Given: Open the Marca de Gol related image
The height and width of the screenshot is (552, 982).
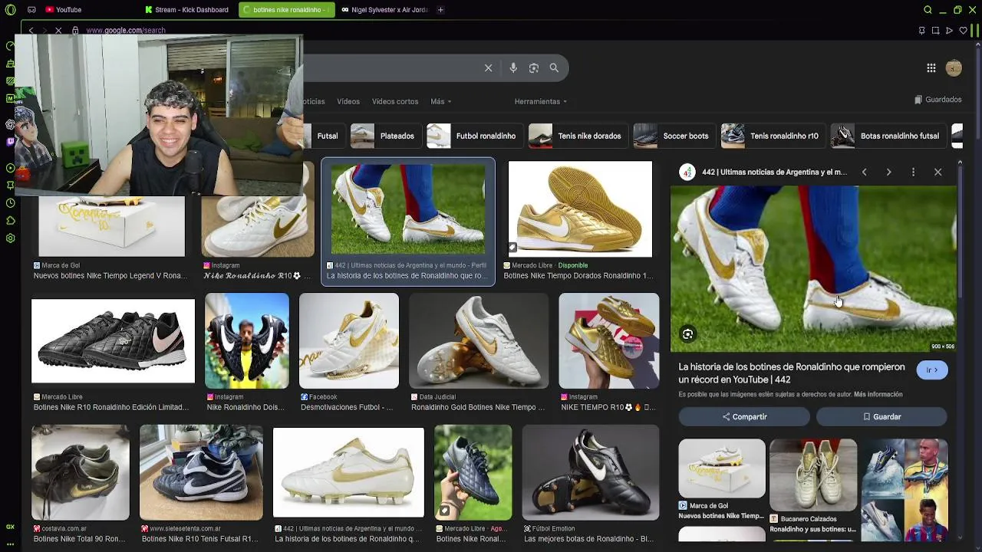Looking at the screenshot, I should pos(722,467).
